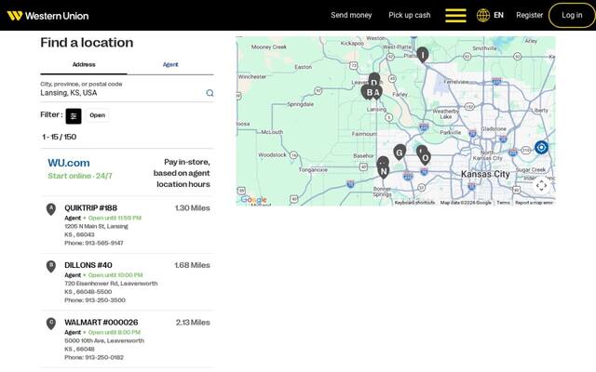Click pin icon next to DILLONS #40
Image resolution: width=596 pixels, height=372 pixels.
(51, 267)
